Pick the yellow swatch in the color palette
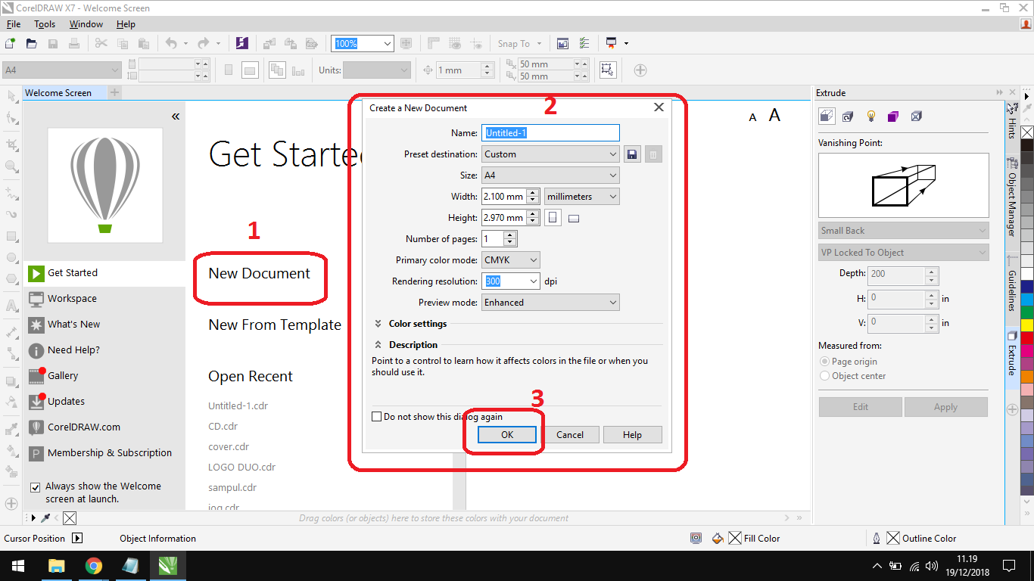 tap(1027, 325)
